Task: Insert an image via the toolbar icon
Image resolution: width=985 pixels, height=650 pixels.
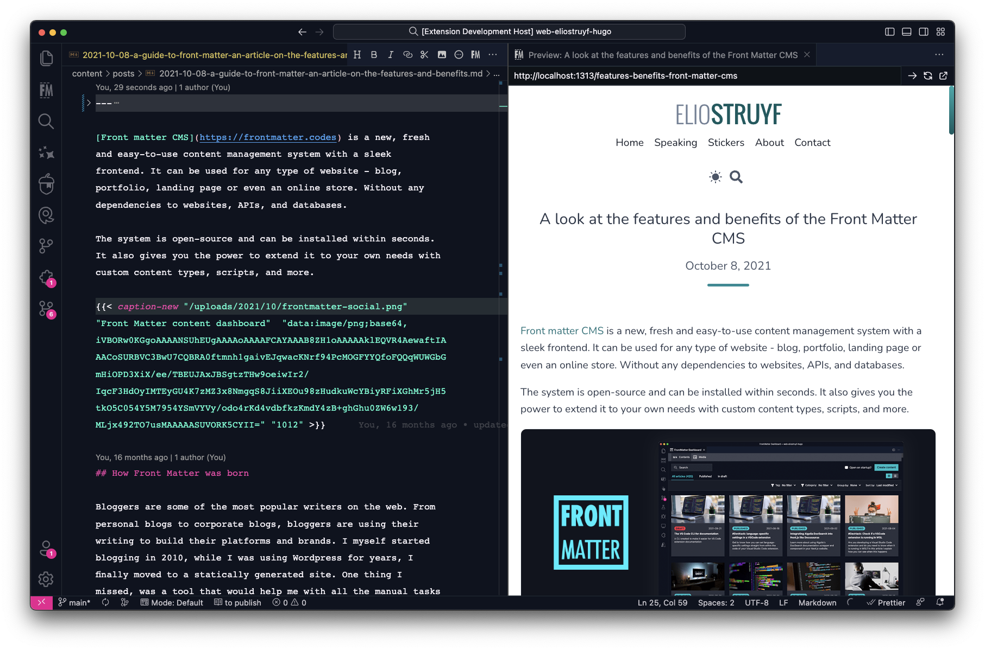Action: 442,54
